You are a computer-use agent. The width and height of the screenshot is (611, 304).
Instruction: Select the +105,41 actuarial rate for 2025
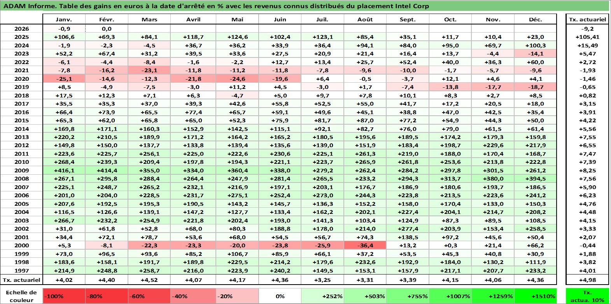click(x=587, y=37)
